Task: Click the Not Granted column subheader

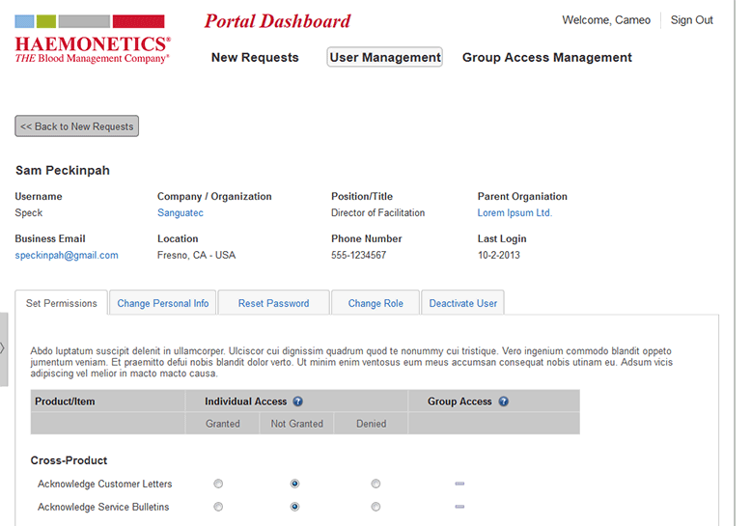Action: coord(297,424)
